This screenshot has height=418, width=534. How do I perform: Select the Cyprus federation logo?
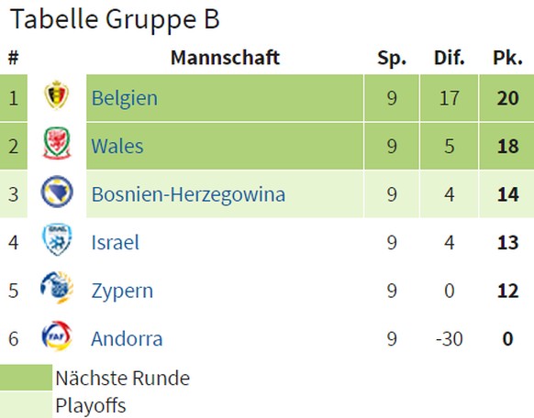pos(57,288)
